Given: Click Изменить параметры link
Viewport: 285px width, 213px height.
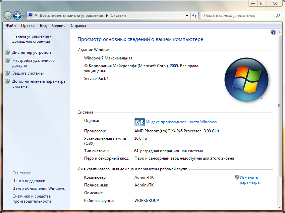Looking at the screenshot, I should point(250,180).
